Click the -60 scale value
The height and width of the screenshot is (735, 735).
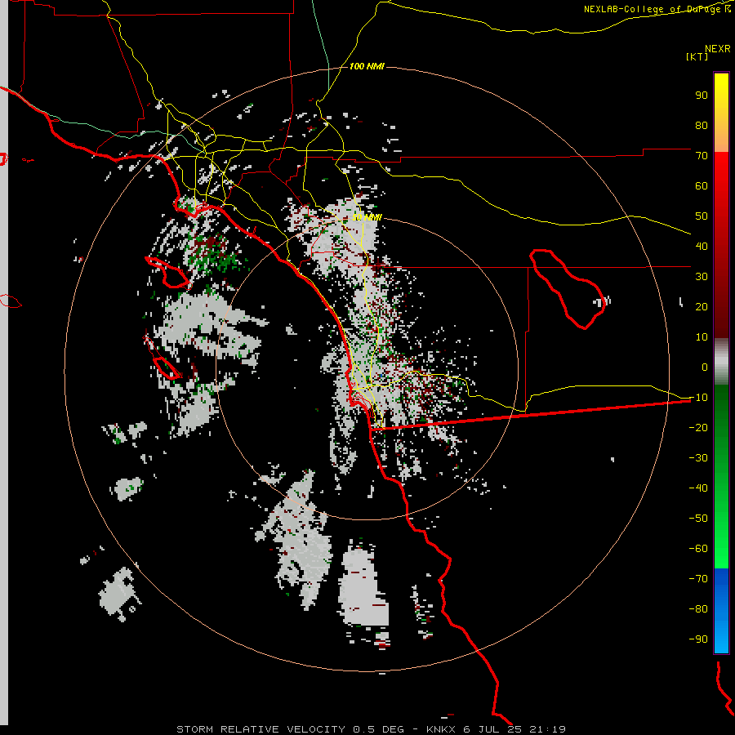698,549
